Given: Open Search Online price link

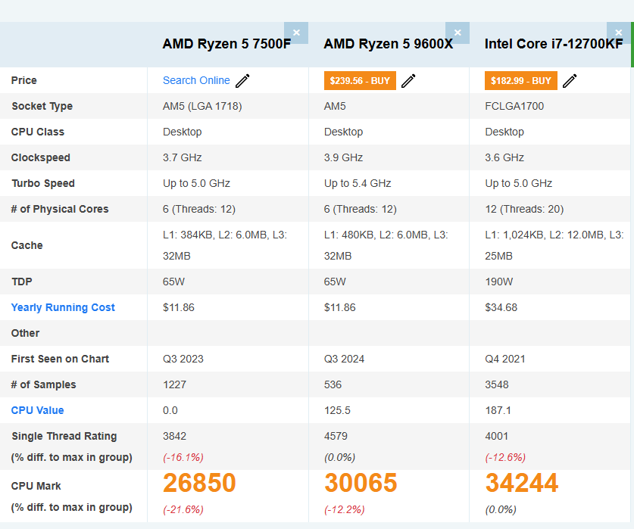Looking at the screenshot, I should pos(196,80).
